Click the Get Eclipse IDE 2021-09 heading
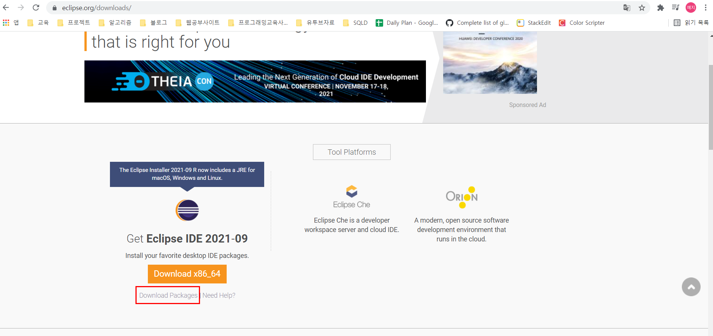713x336 pixels. tap(187, 239)
